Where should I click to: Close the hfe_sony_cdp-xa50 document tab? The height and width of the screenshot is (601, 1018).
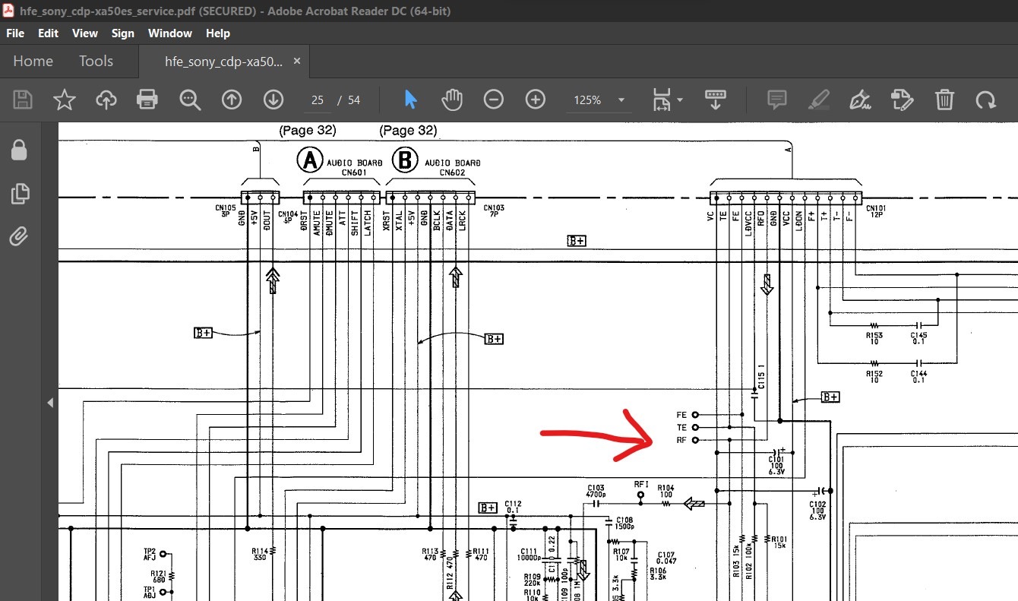(x=297, y=62)
